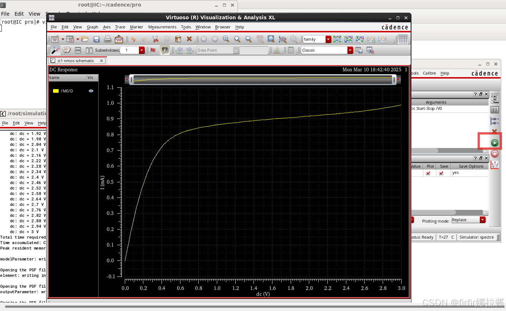Open the Browser menu
Viewport: 506px width, 311px height.
click(223, 27)
